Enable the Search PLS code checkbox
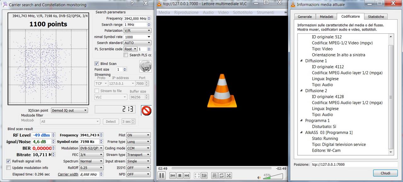The width and height of the screenshot is (403, 182). (x=126, y=55)
